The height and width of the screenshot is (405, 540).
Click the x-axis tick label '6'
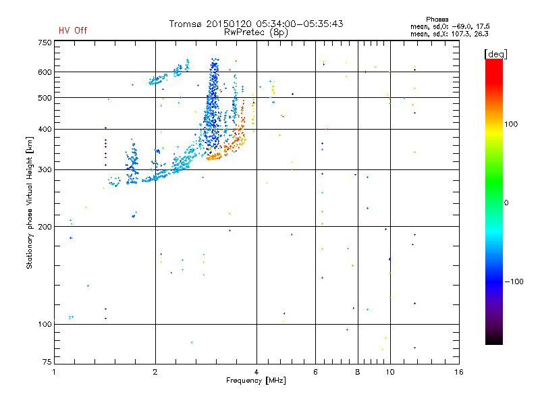tap(315, 372)
